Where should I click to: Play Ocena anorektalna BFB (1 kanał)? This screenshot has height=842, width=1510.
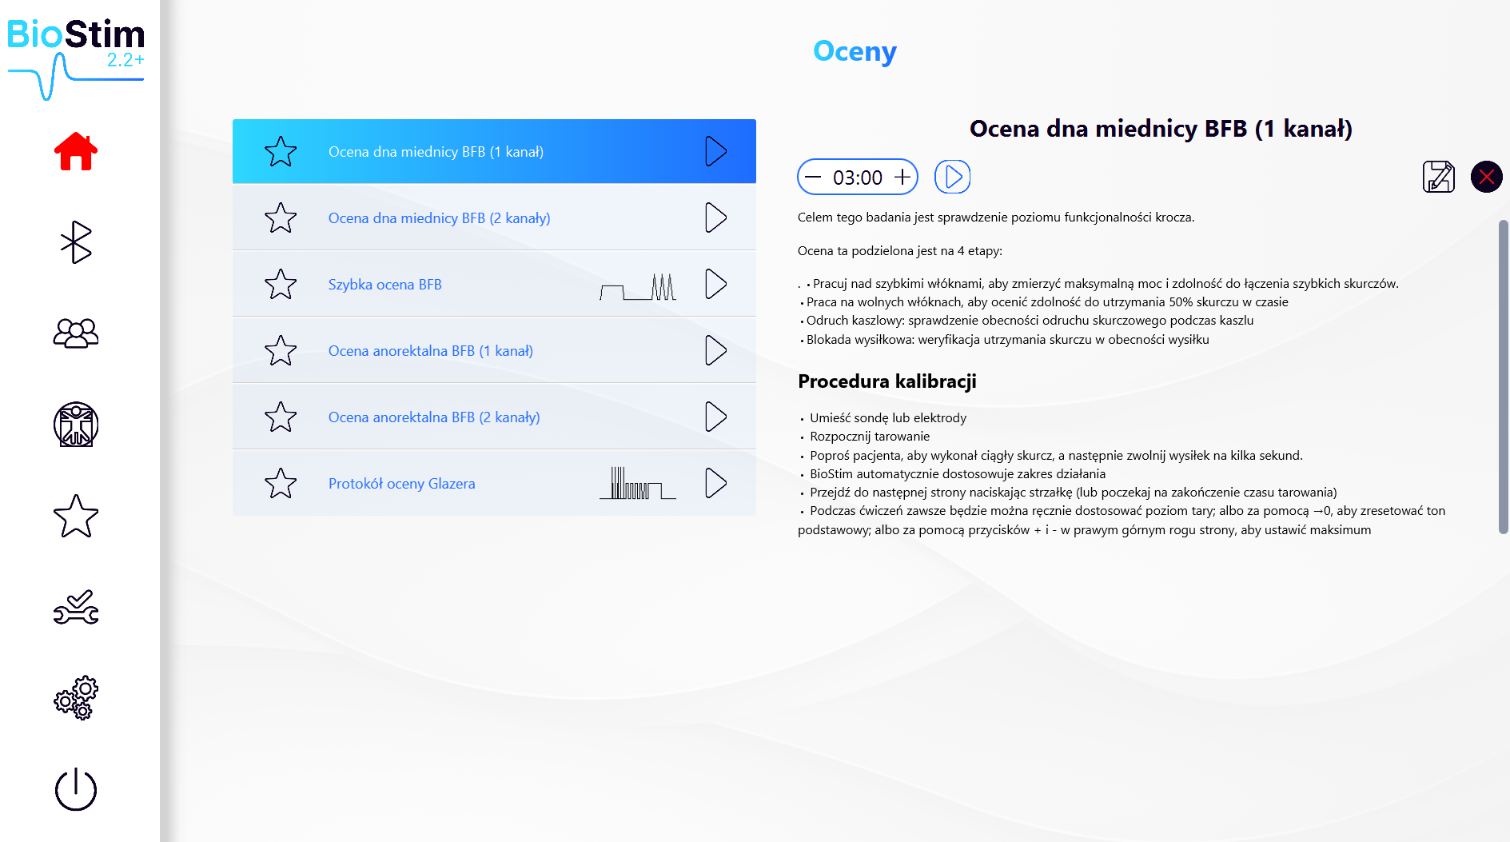tap(716, 350)
